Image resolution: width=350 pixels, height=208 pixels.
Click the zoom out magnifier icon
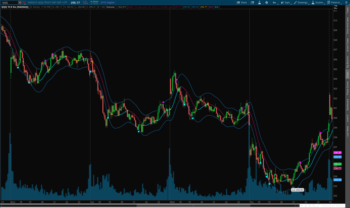(x=314, y=205)
